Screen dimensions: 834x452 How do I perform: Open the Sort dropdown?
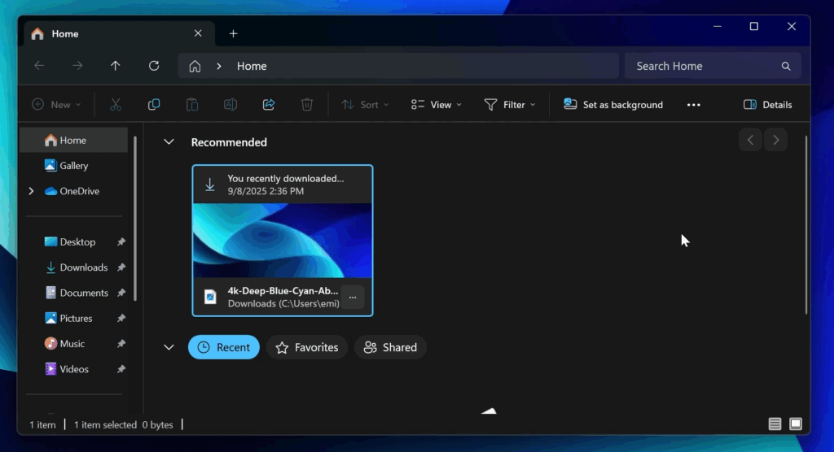click(365, 105)
